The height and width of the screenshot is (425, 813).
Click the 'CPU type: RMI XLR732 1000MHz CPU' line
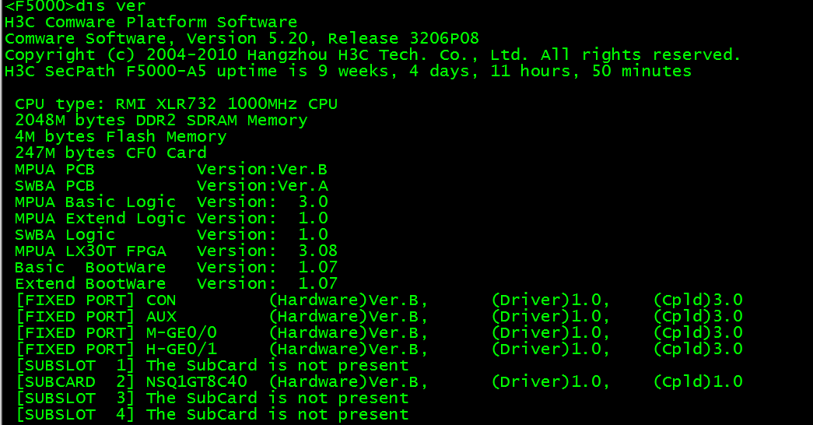point(177,104)
